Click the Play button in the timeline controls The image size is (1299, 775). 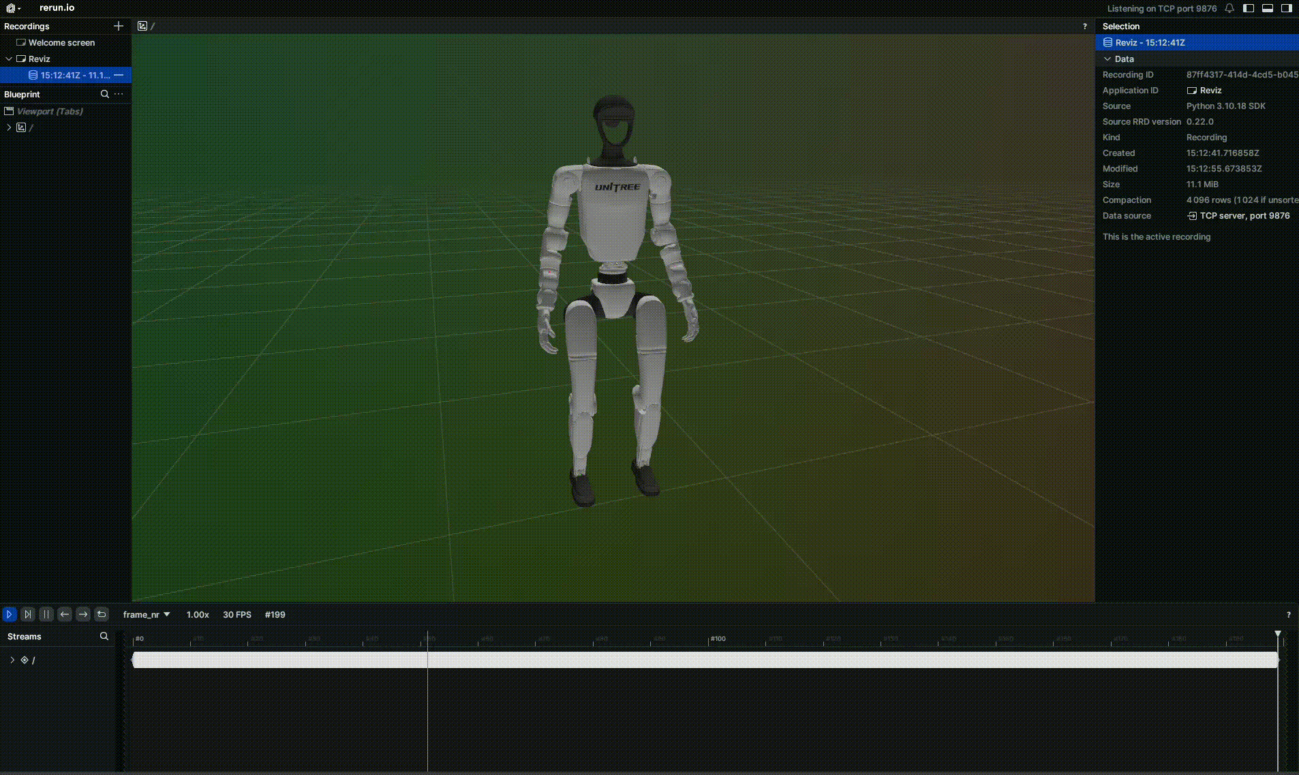[10, 614]
